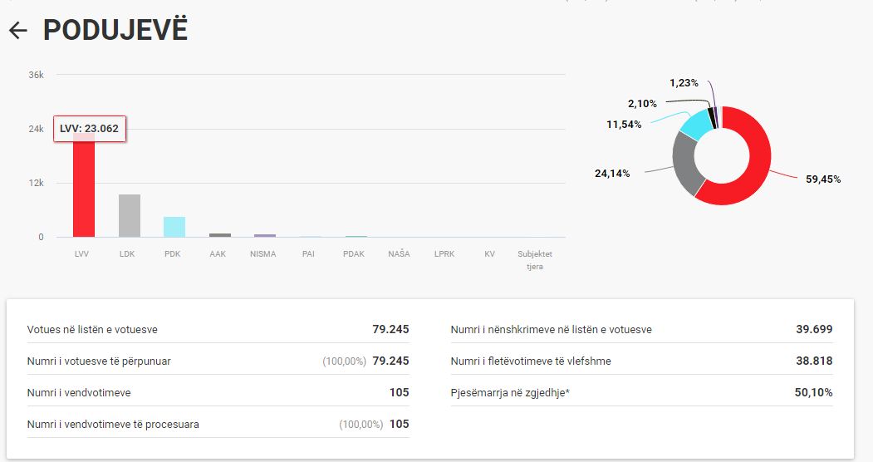Click the KV party axis label
Screen dimensions: 873x462
pos(489,254)
